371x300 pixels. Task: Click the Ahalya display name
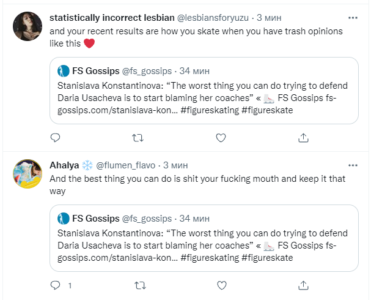pos(64,165)
